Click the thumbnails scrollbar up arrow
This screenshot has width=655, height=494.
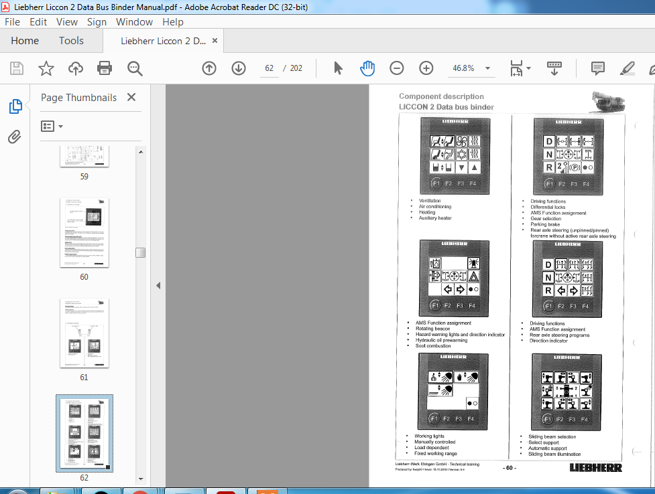(141, 152)
